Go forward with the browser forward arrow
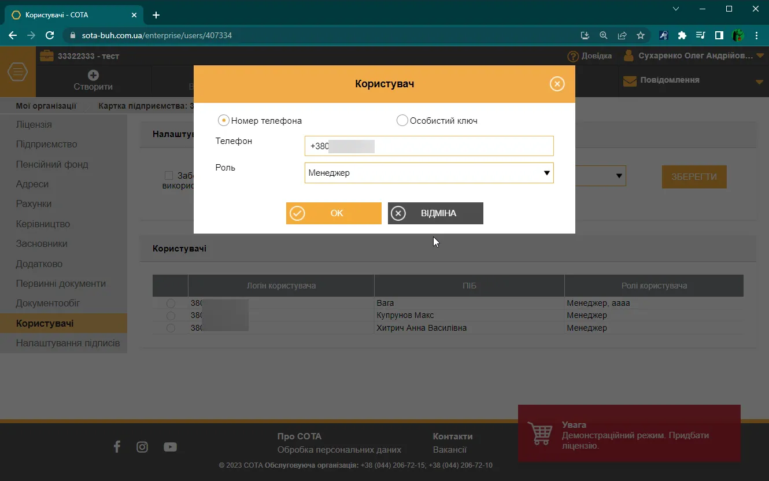769x481 pixels. tap(31, 35)
